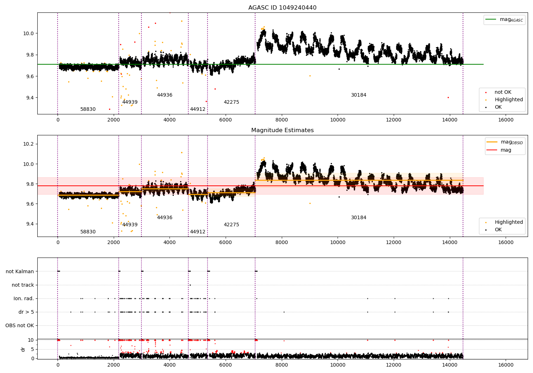Select obsid label 44939 in Magnitude Estimates plot
Screen dimensions: 533x373
coord(130,225)
